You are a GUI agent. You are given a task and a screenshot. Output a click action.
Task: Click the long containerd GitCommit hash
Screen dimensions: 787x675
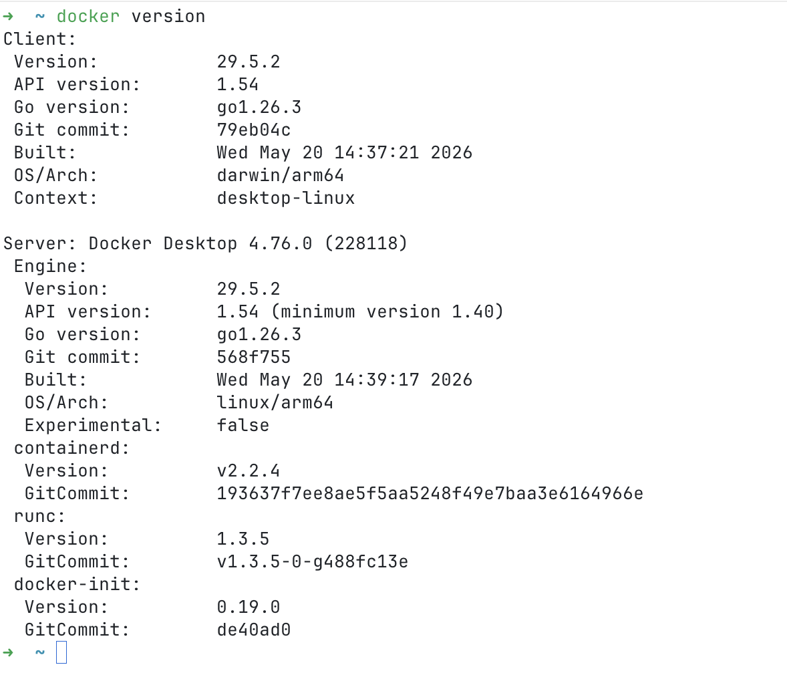[430, 494]
